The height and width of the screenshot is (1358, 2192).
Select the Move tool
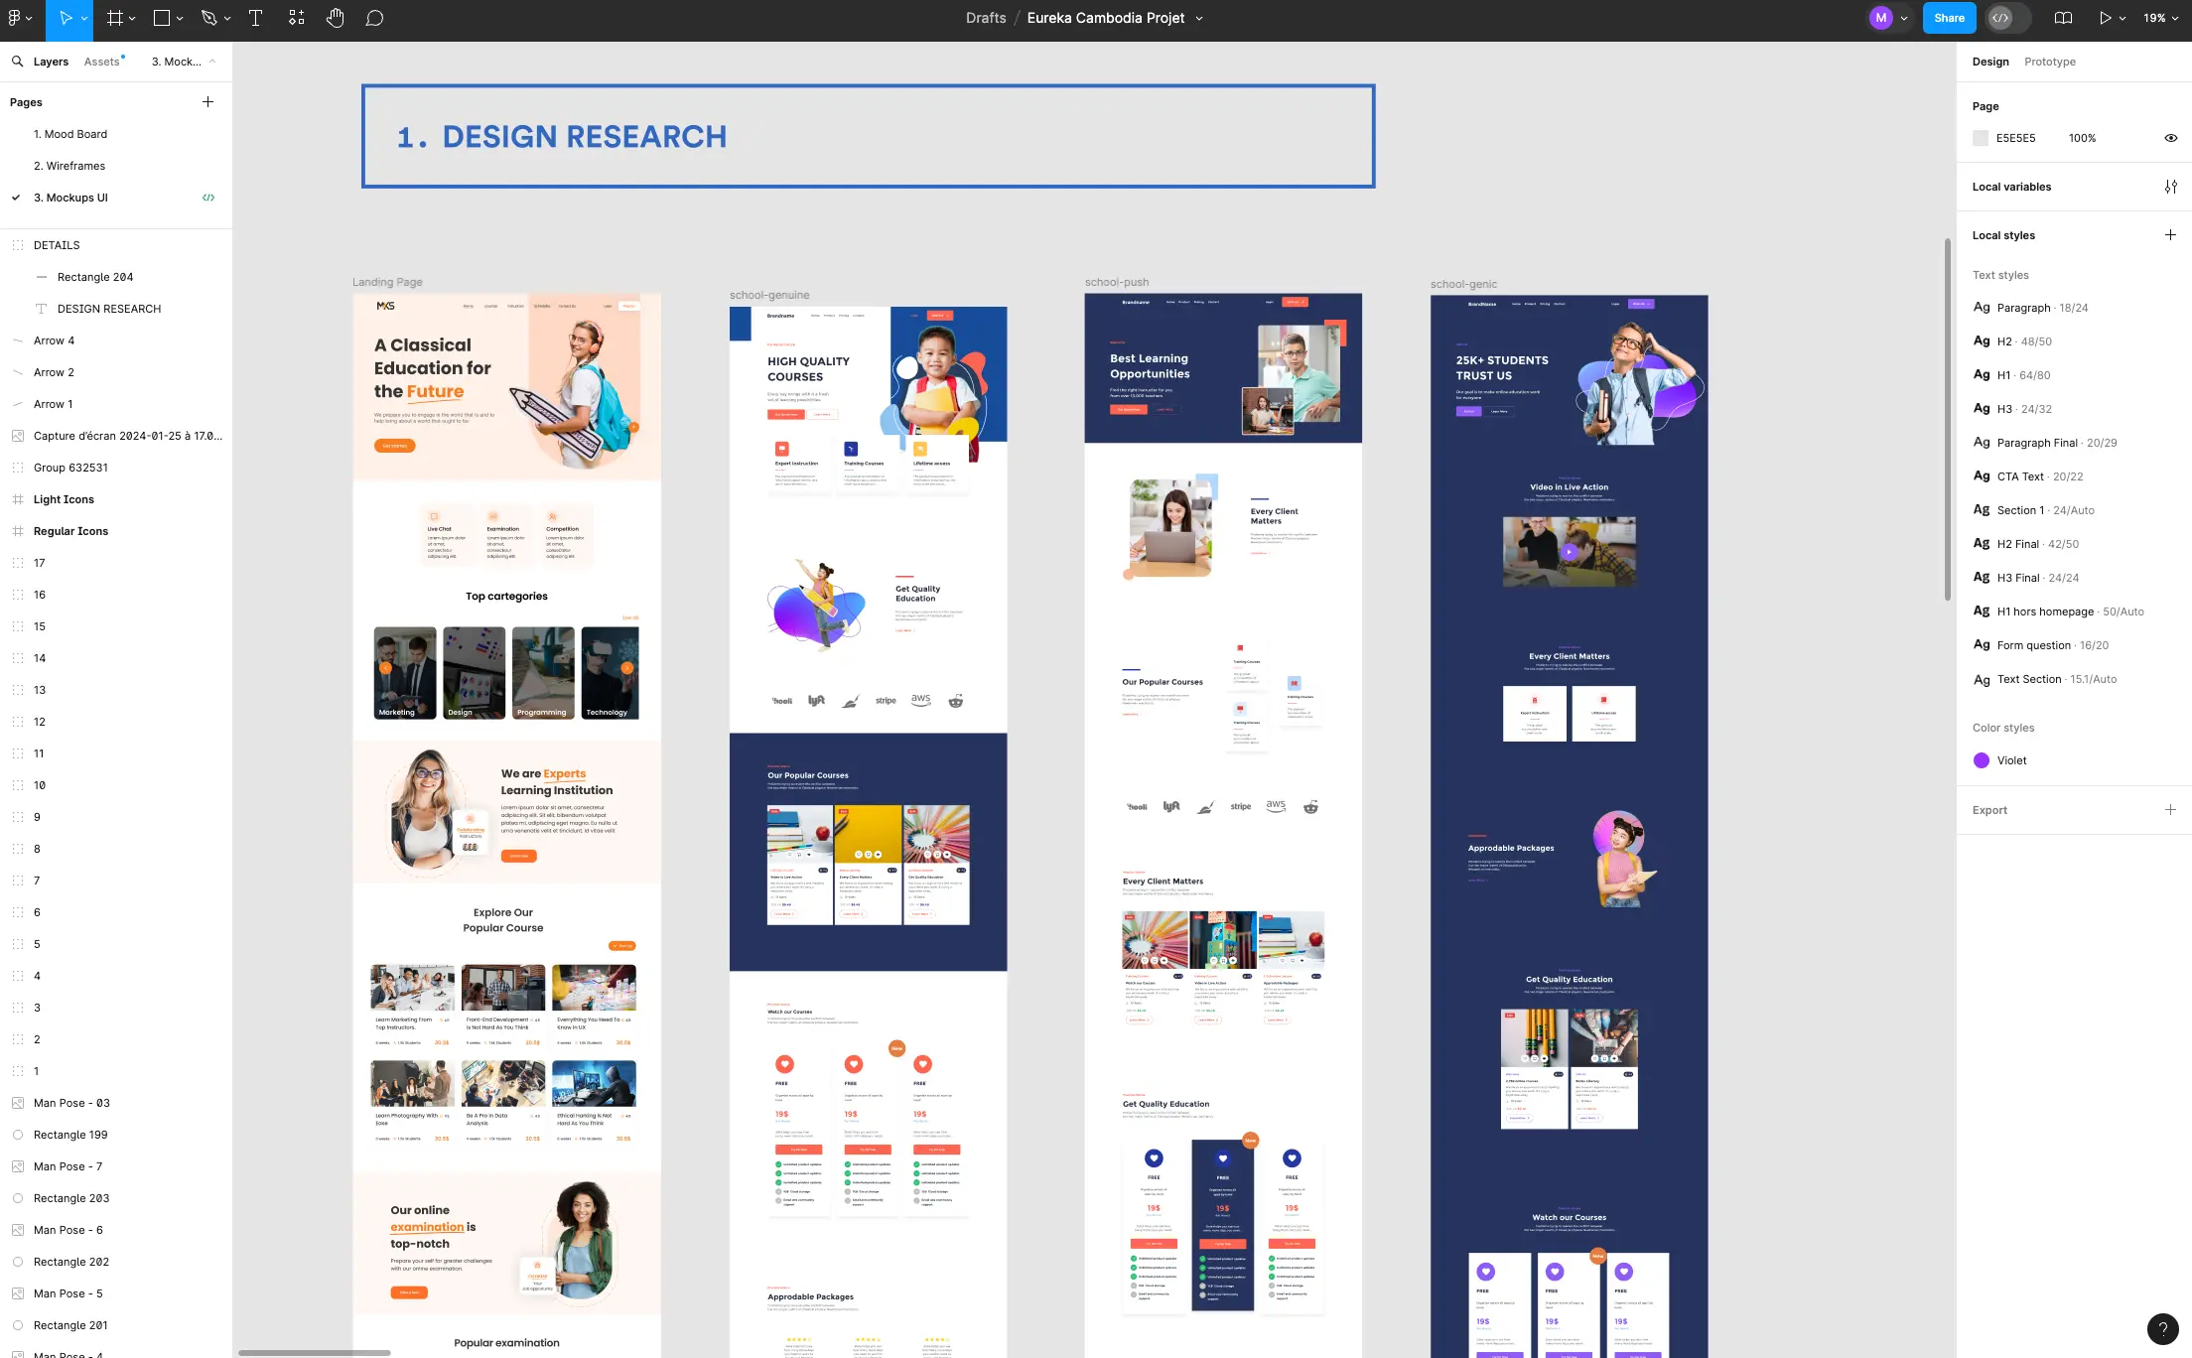pyautogui.click(x=65, y=18)
